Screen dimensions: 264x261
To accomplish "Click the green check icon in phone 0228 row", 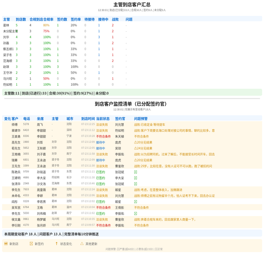I will click(x=136, y=202).
